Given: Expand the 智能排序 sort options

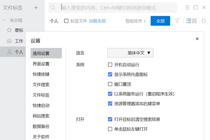Looking at the screenshot, I should coord(135,21).
